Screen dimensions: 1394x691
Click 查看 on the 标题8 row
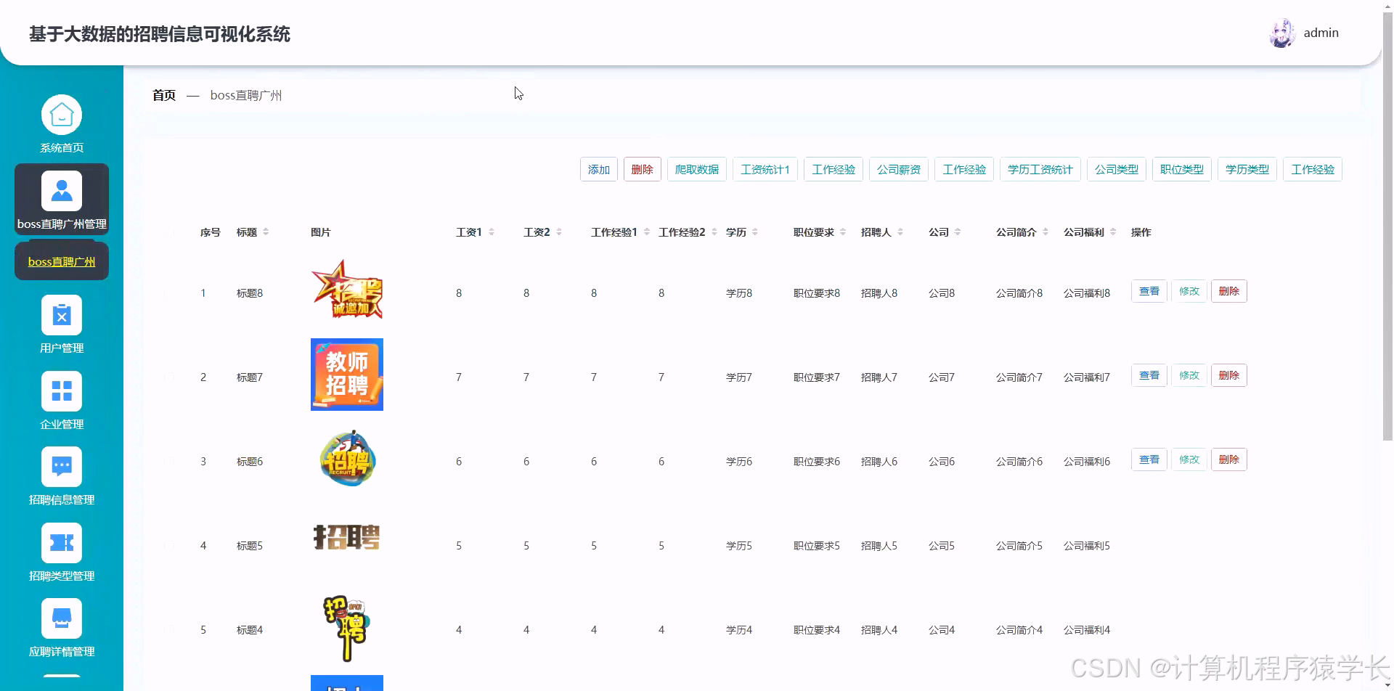coord(1149,290)
